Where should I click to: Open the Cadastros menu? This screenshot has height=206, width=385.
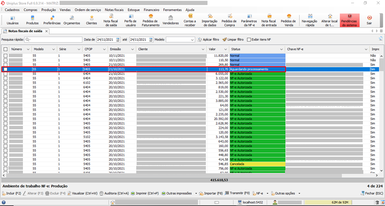pos(12,10)
